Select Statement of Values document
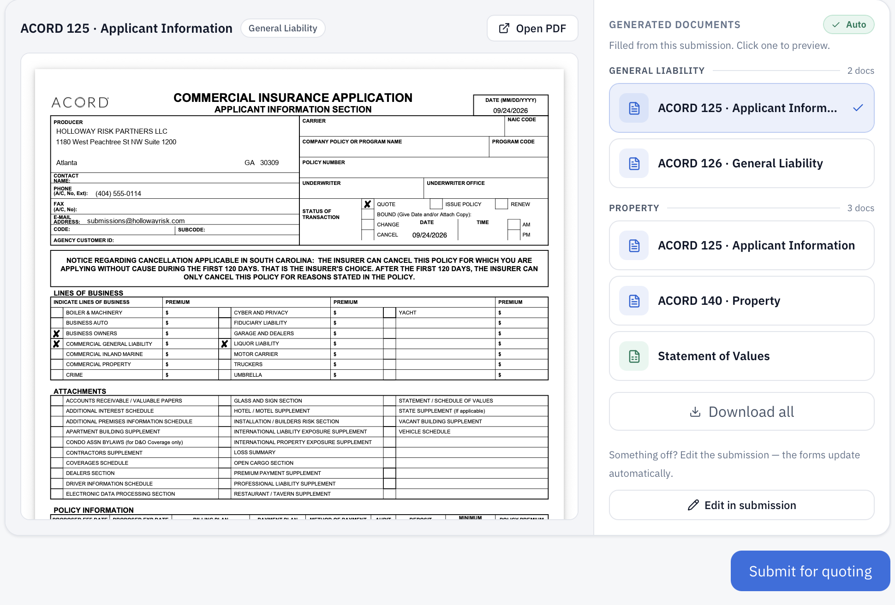Screen dimensions: 895x605 [x=741, y=356]
